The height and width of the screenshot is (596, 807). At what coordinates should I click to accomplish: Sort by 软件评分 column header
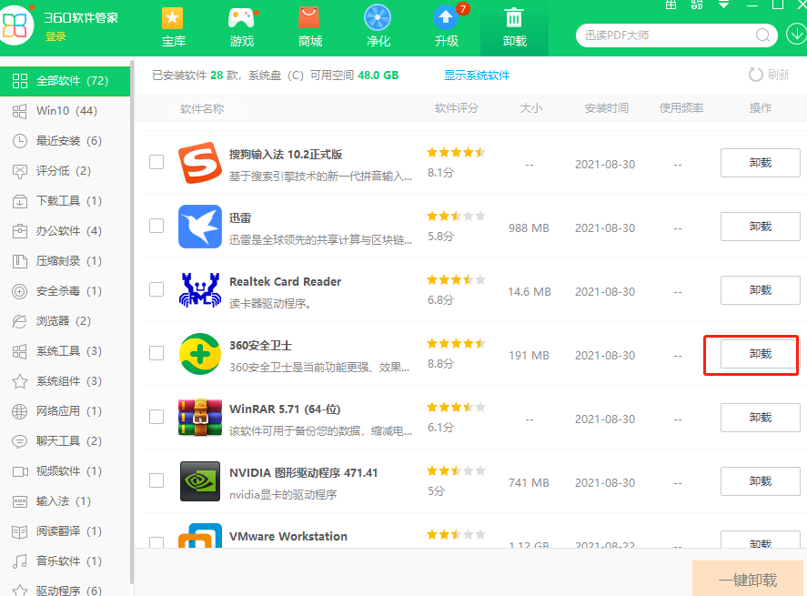click(457, 108)
